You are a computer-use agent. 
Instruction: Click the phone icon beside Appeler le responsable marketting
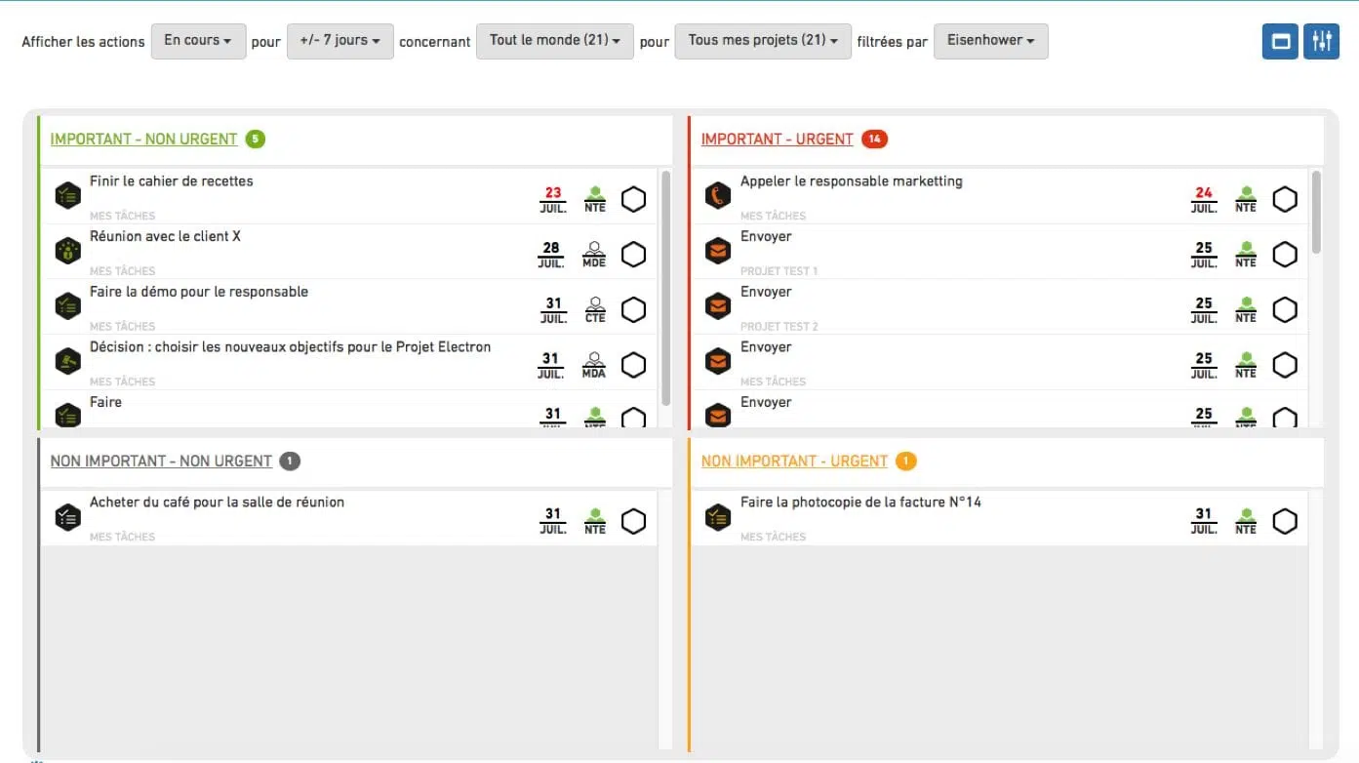coord(718,196)
